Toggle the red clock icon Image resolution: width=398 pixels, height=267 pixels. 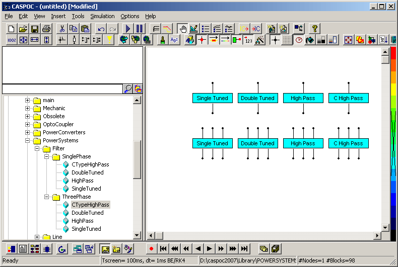299,40
